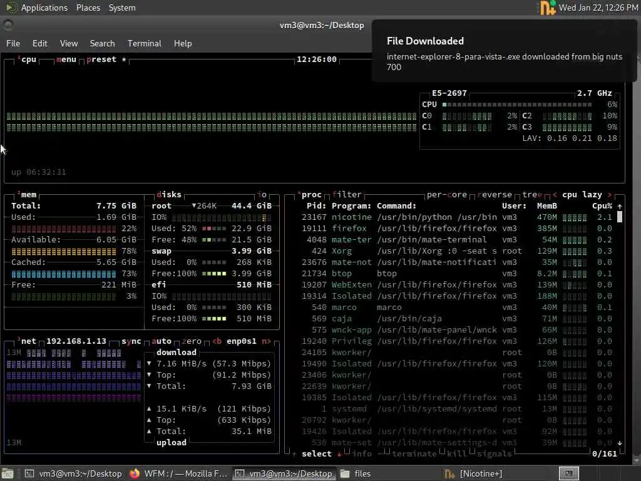Viewport: 641px width, 481px height.
Task: Open the Terminal menu
Action: (x=145, y=43)
